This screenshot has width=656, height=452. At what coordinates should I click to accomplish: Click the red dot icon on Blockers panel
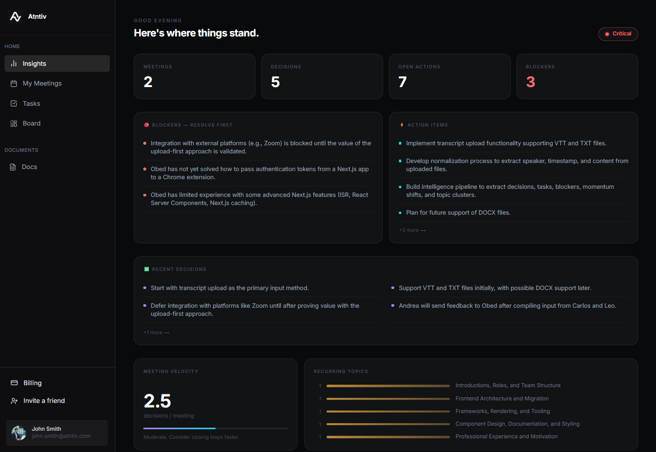145,125
